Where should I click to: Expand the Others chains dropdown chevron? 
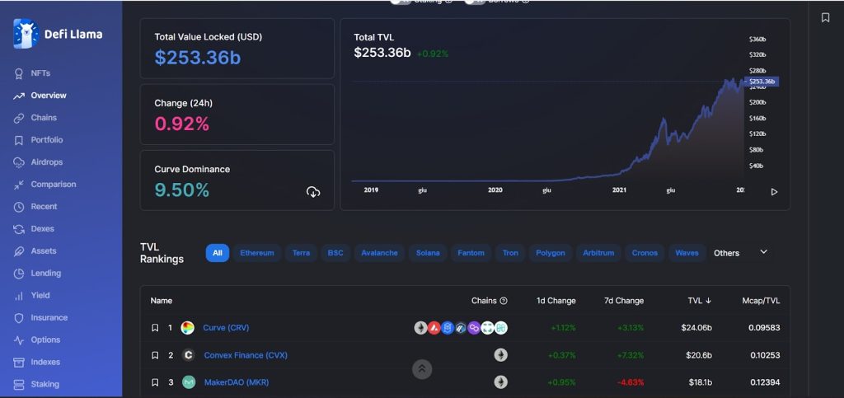pos(763,251)
